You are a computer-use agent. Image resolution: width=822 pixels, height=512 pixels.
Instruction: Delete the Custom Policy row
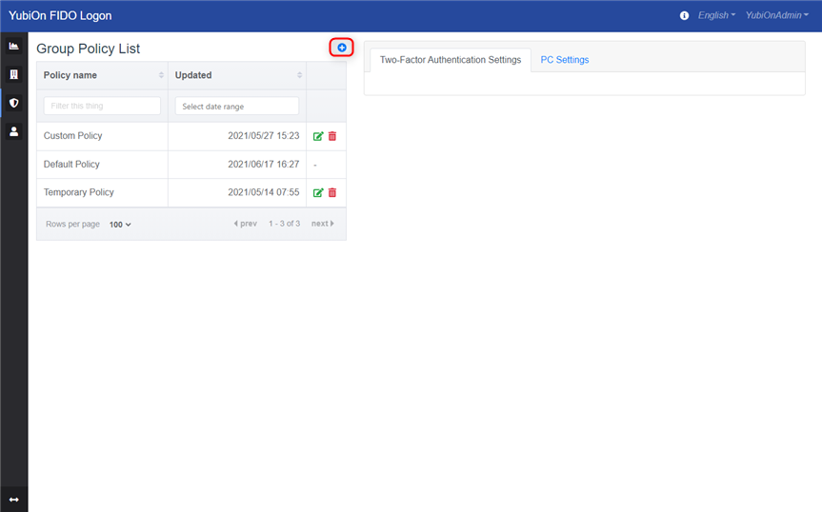(x=331, y=136)
